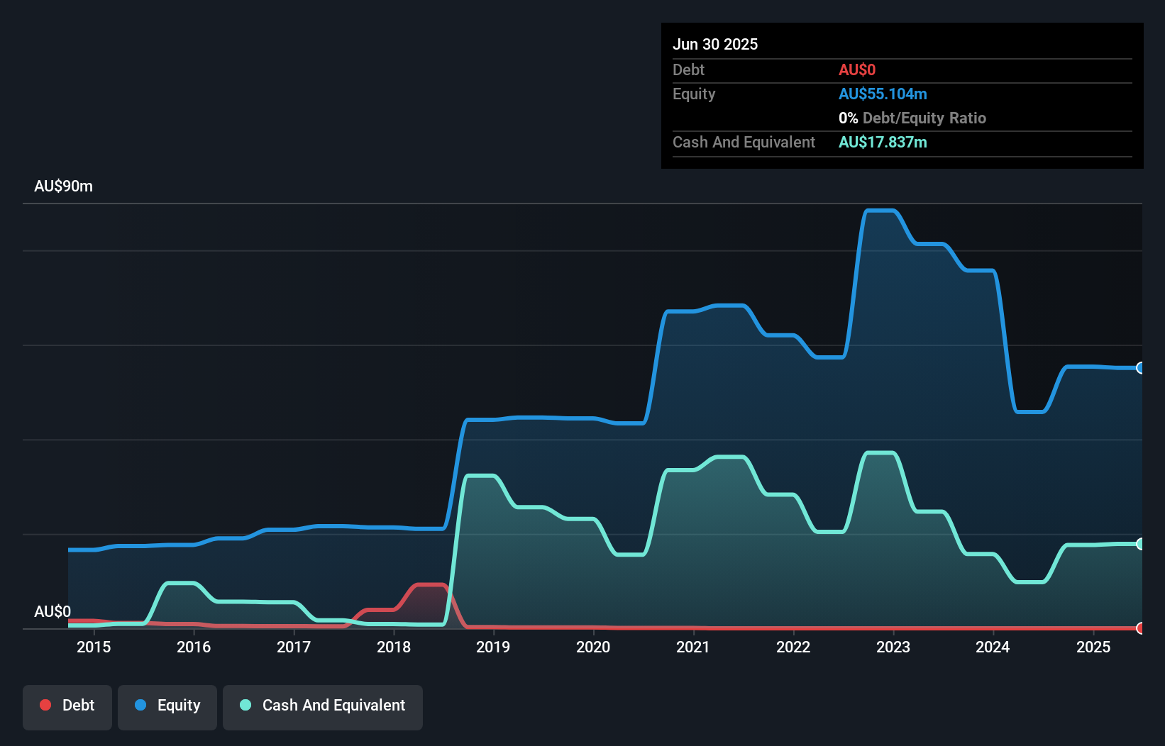The image size is (1165, 746).
Task: Click the 2018 x-axis label
Action: click(x=394, y=647)
